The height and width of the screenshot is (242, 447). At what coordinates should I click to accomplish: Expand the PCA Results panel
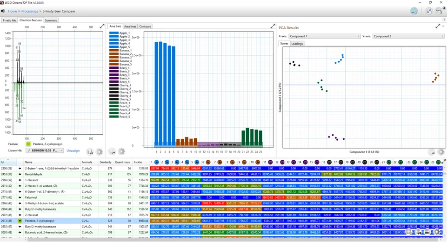click(x=441, y=27)
